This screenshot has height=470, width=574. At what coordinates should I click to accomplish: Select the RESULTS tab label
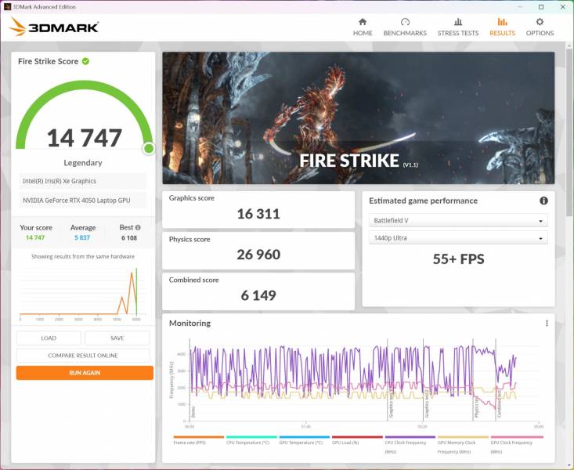[x=502, y=33]
